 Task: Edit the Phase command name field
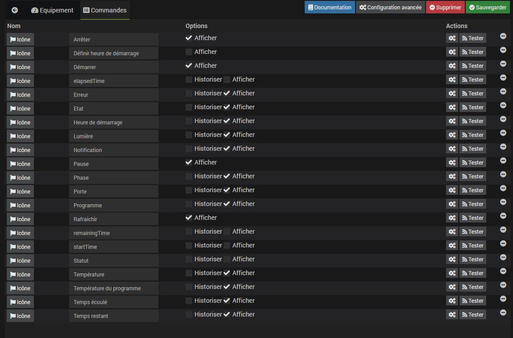click(x=113, y=177)
